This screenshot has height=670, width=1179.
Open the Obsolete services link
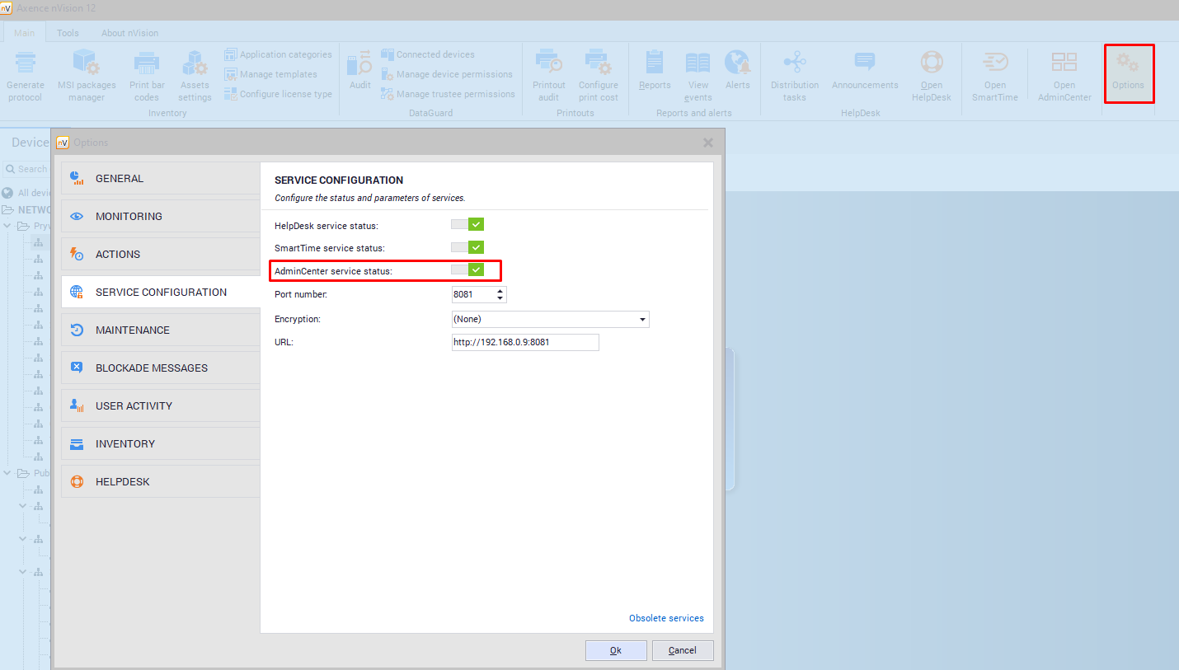point(666,618)
